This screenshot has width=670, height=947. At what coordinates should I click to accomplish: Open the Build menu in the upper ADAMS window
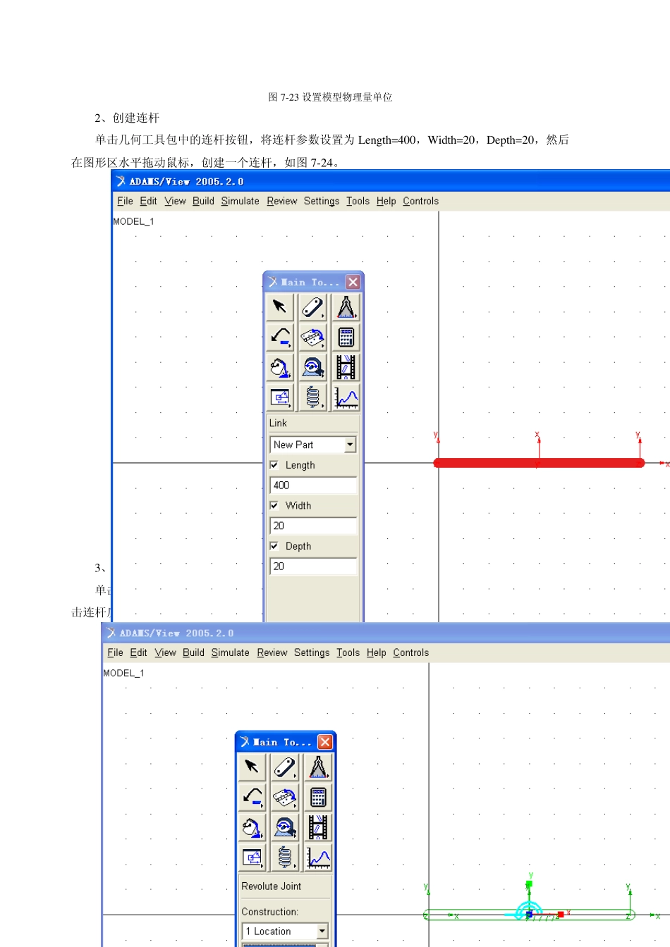tap(203, 201)
